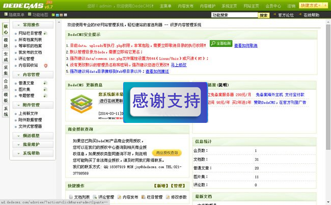Screen dimensions: 331x205
Task: Select the tan skin color swatch
Action: click(61, 15)
